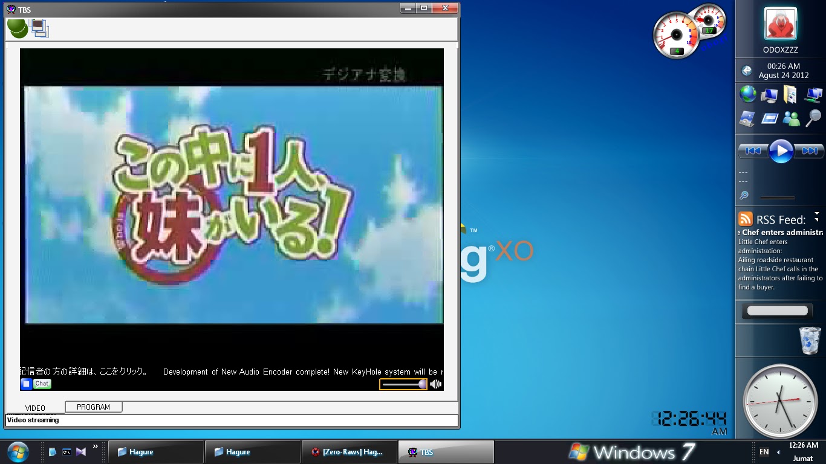Click the anime video frame
This screenshot has height=464, width=826.
(233, 205)
